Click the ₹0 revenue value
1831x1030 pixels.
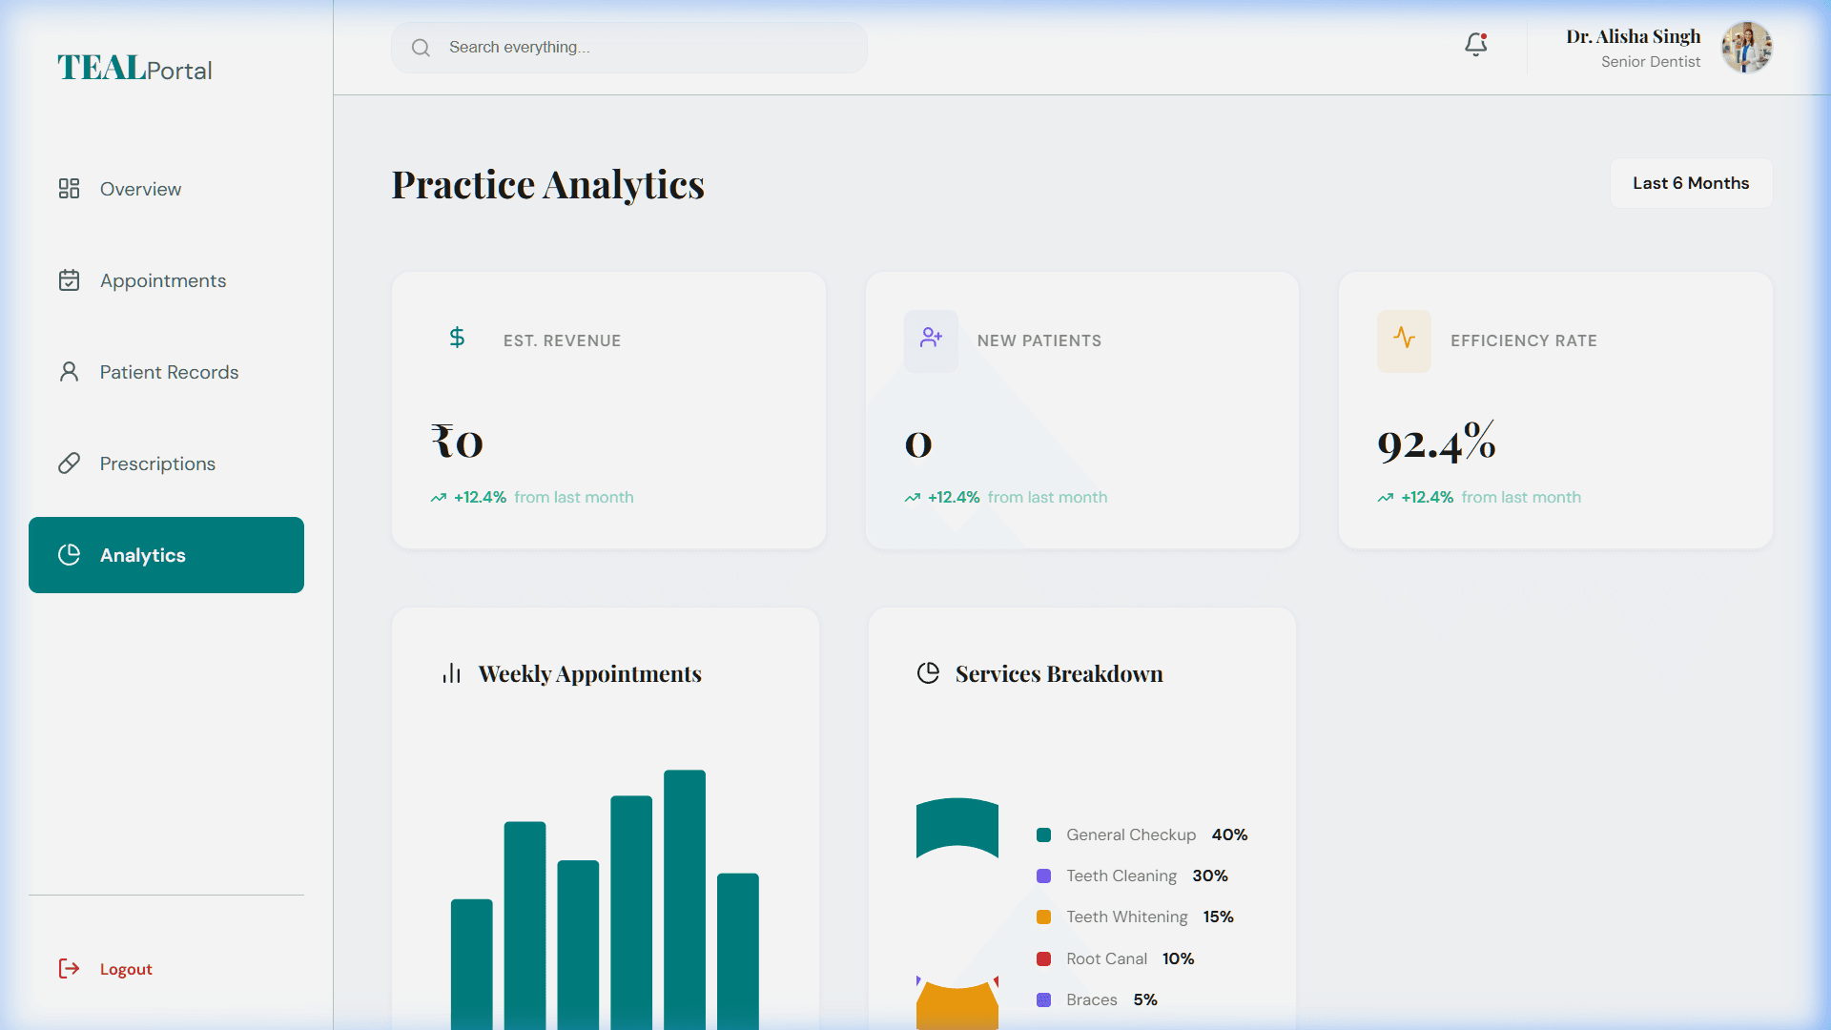click(457, 442)
